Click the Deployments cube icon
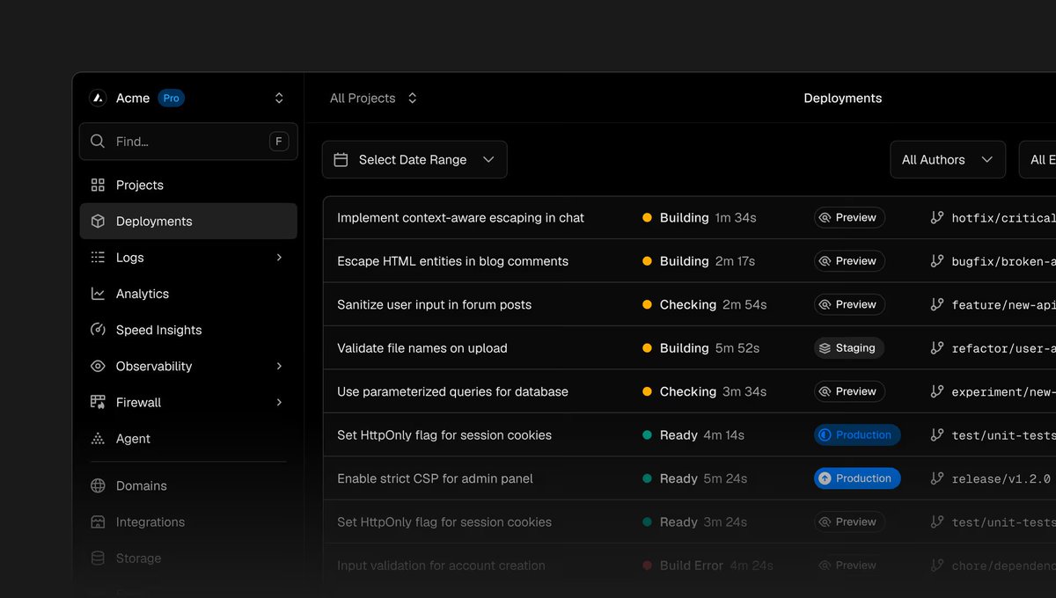This screenshot has height=598, width=1056. (98, 222)
